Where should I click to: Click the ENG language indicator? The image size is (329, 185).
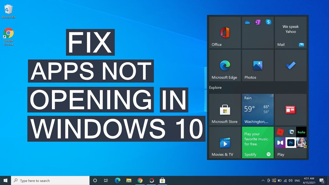click(x=297, y=180)
